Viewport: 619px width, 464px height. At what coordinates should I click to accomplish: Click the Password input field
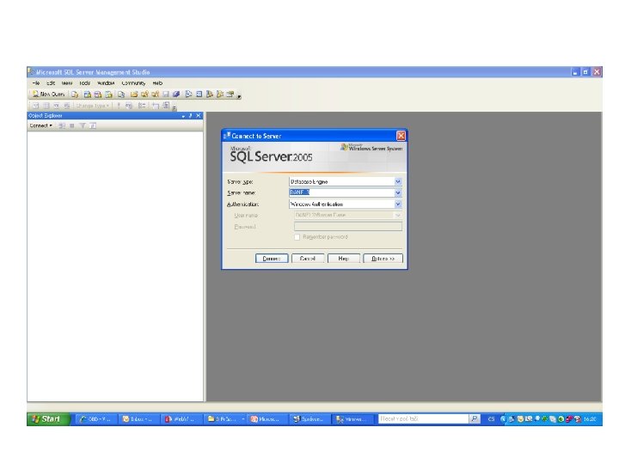point(348,226)
